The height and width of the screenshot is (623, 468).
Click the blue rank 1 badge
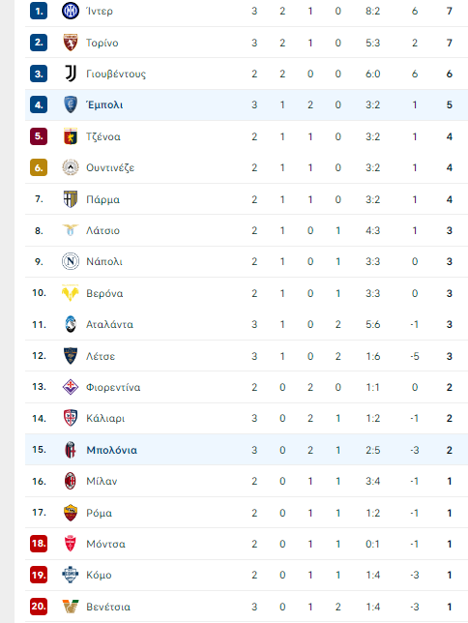click(x=39, y=11)
